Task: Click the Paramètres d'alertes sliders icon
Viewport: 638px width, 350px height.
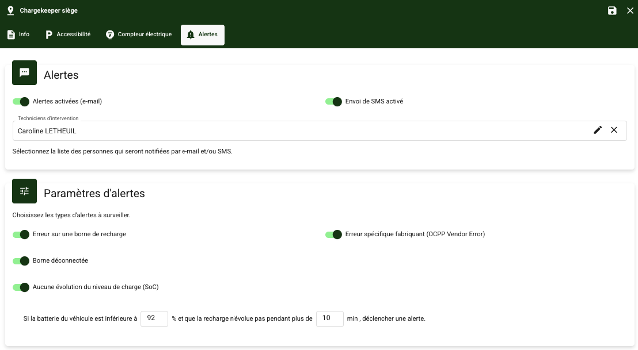Action: (24, 191)
